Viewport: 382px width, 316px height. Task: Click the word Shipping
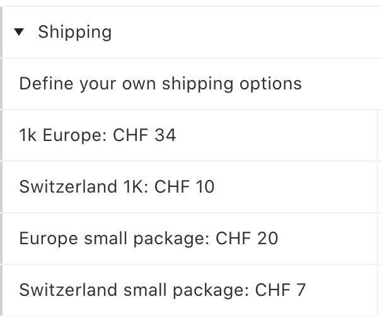74,32
